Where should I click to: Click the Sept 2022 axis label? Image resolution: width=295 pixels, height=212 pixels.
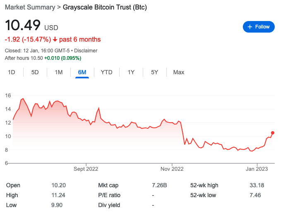pyautogui.click(x=85, y=169)
